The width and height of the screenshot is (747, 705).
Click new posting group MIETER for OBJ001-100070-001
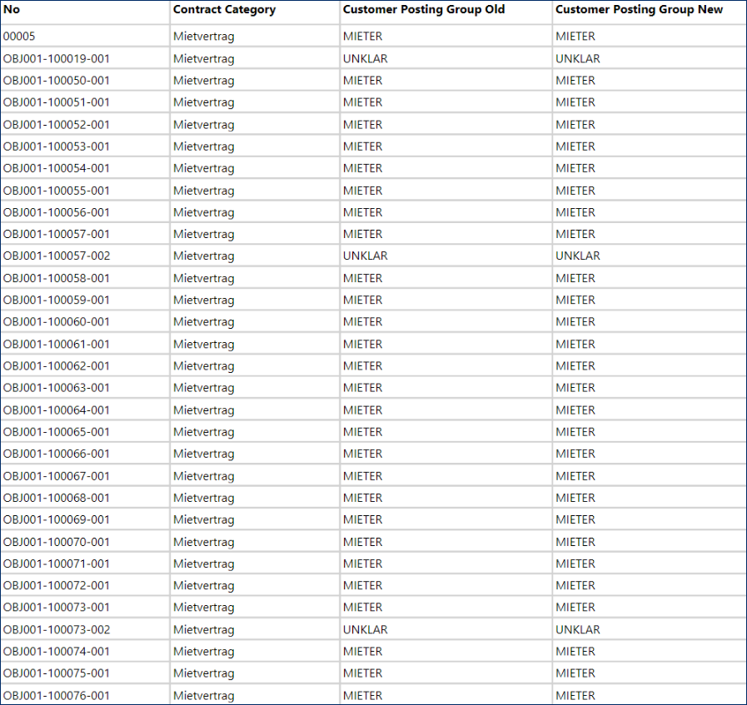[575, 542]
